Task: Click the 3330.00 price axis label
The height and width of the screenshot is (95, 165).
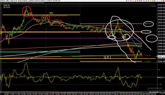Action: [x=161, y=8]
